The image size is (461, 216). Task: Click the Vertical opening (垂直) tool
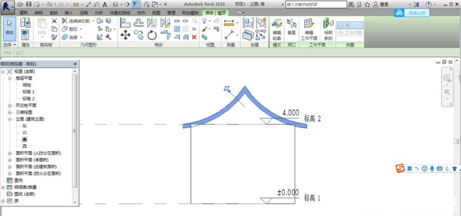292,27
